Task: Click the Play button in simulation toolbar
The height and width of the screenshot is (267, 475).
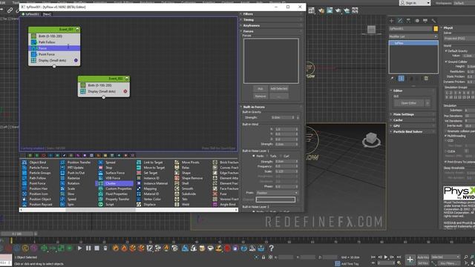Action: click(79, 248)
